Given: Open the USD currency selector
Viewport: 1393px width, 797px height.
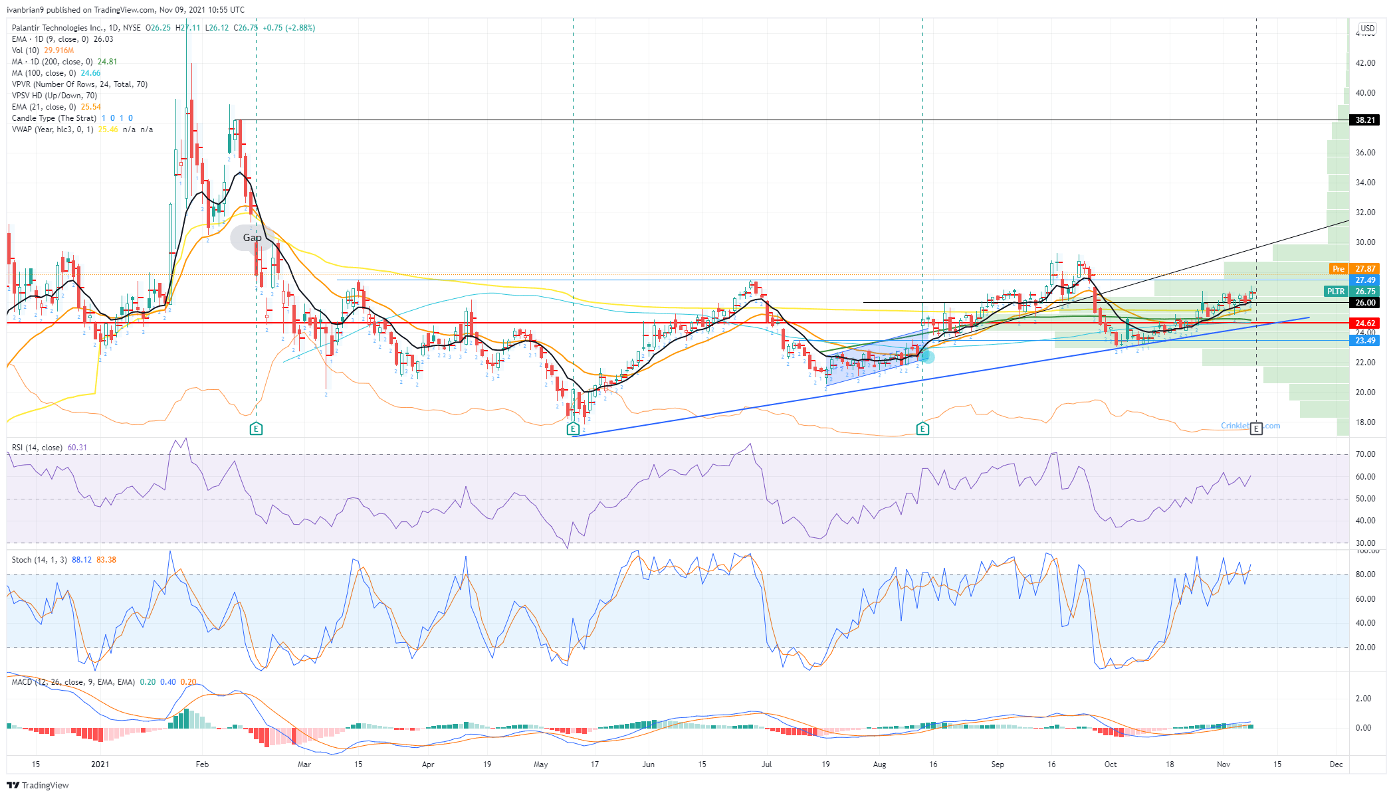Looking at the screenshot, I should point(1367,28).
